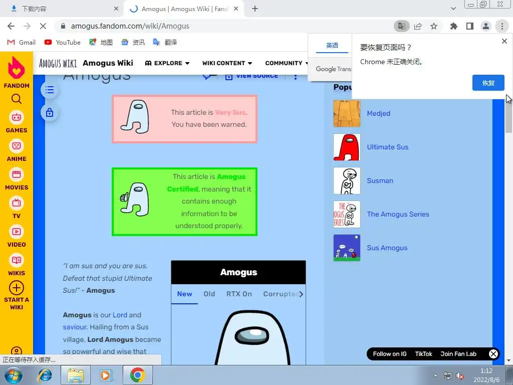
Task: Click the share page icon
Action: (418, 26)
